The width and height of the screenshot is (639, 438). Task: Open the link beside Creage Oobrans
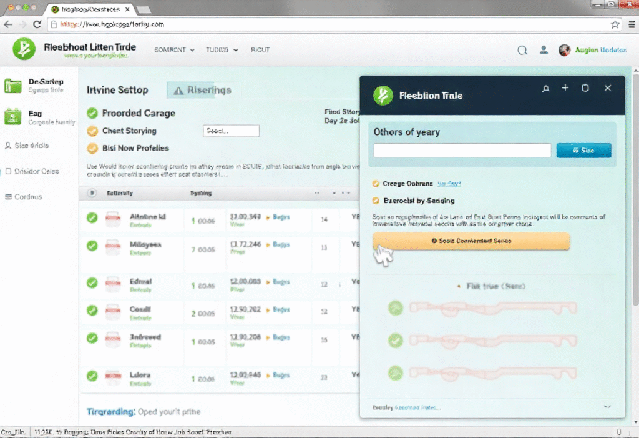coord(449,184)
